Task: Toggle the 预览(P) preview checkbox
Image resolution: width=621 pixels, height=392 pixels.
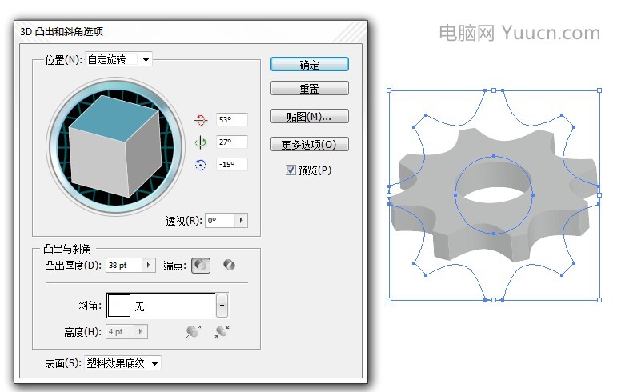Action: pos(290,170)
